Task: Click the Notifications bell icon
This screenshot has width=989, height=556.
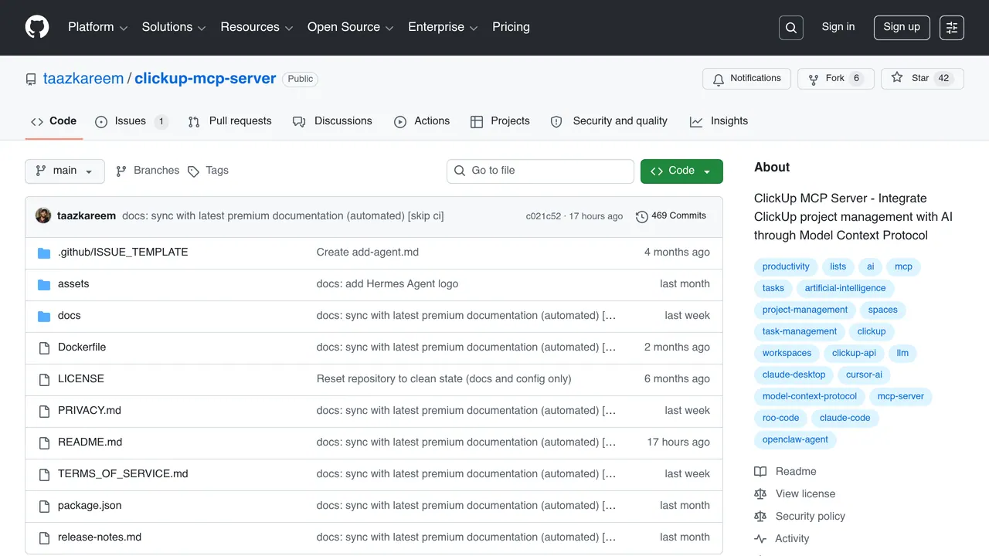Action: pyautogui.click(x=719, y=79)
